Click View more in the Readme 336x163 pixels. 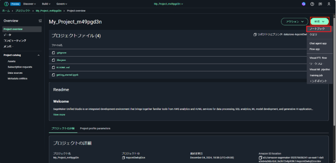coord(59,115)
